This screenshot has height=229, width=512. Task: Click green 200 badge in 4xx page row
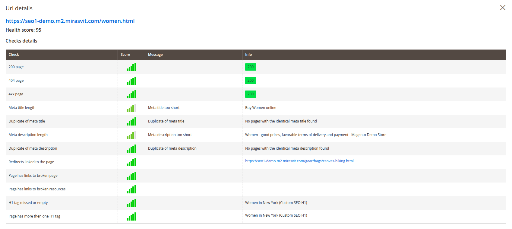coord(251,94)
